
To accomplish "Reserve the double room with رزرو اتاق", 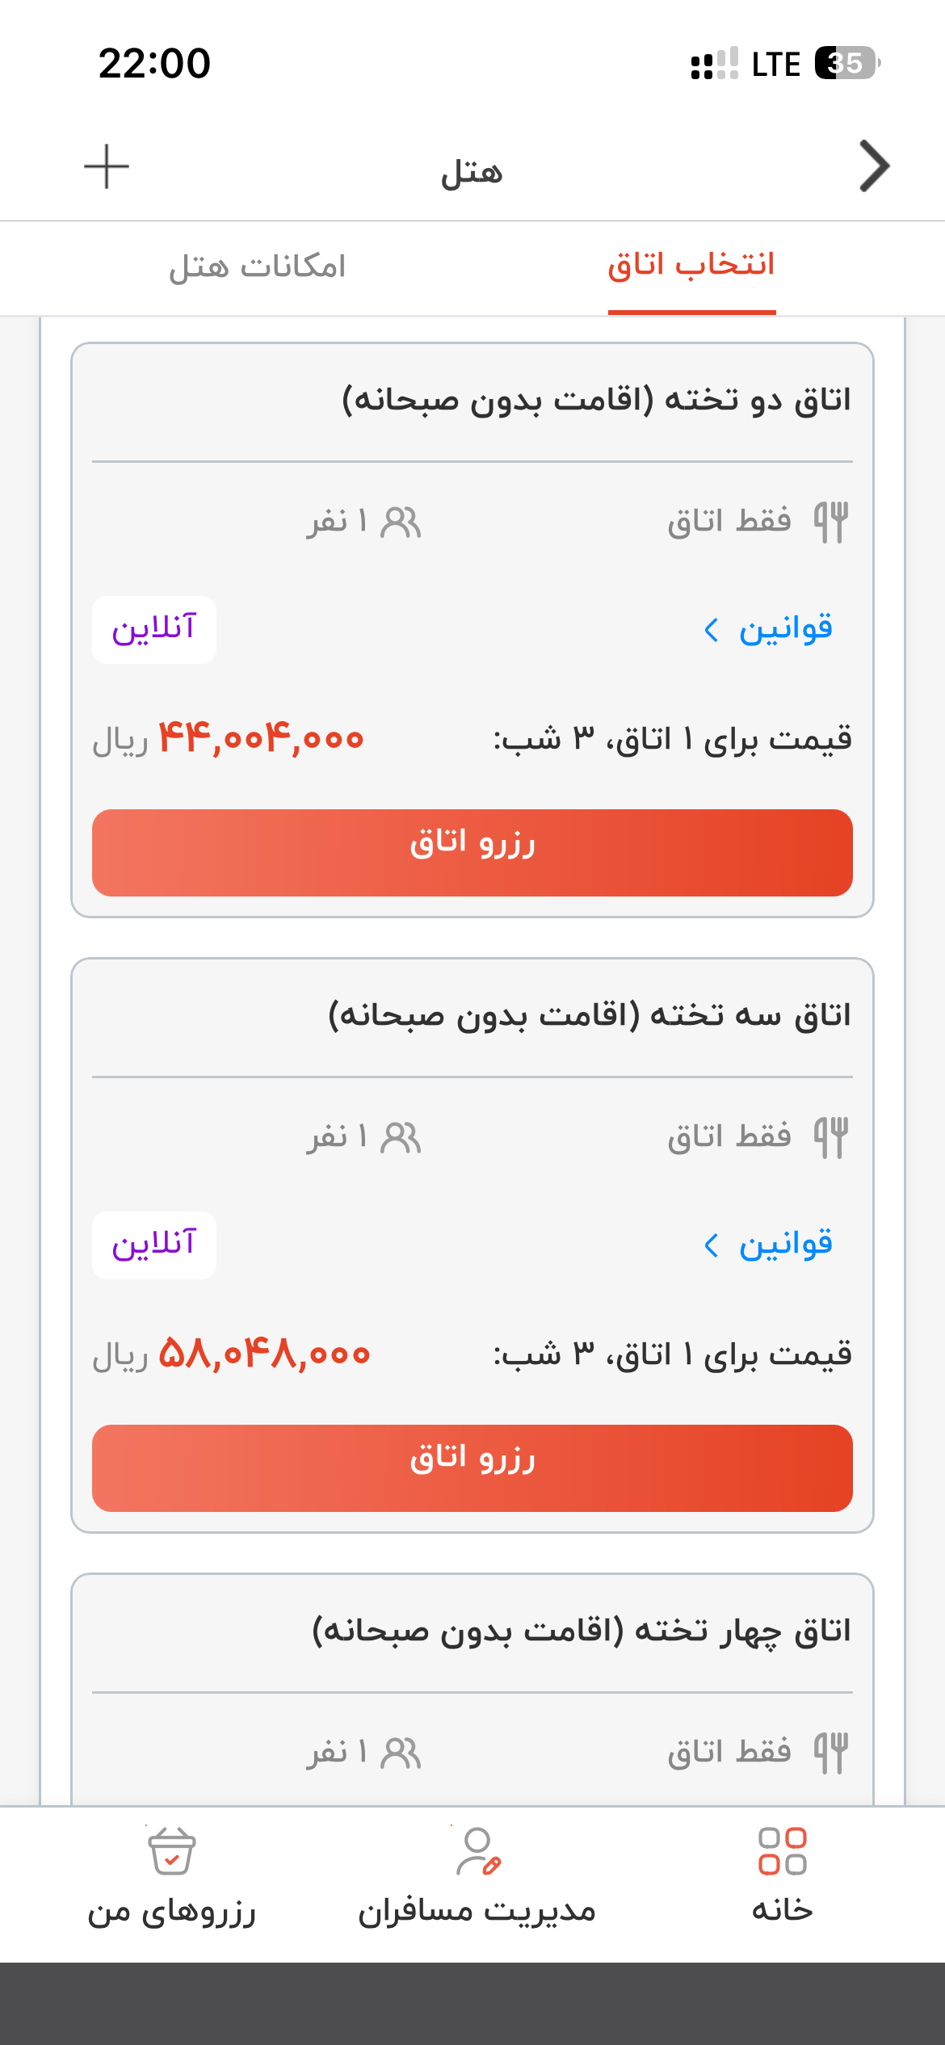I will 472,853.
